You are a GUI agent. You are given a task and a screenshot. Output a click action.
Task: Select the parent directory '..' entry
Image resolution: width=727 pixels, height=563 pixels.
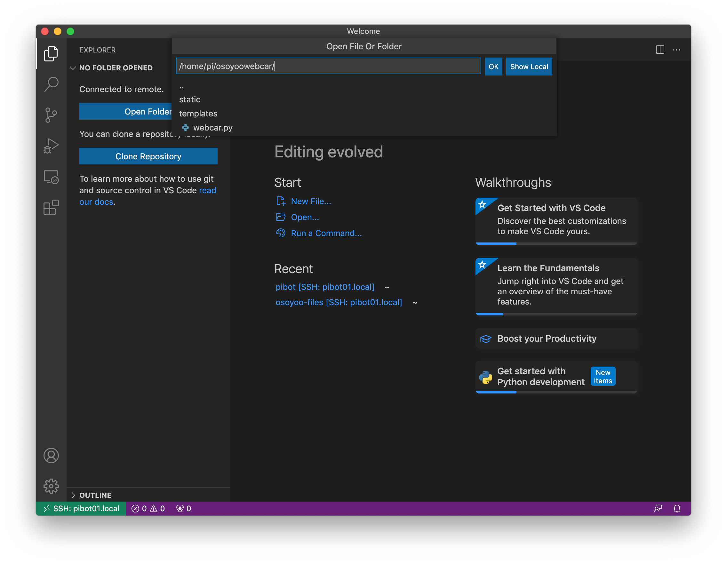coord(364,86)
